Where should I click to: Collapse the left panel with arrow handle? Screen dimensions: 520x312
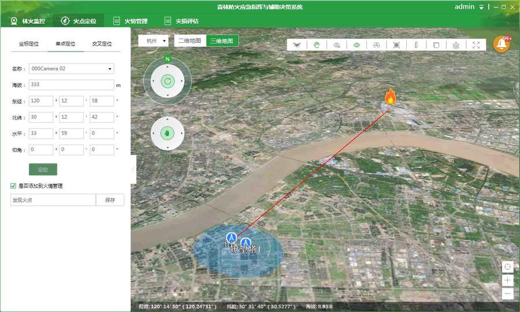click(133, 169)
